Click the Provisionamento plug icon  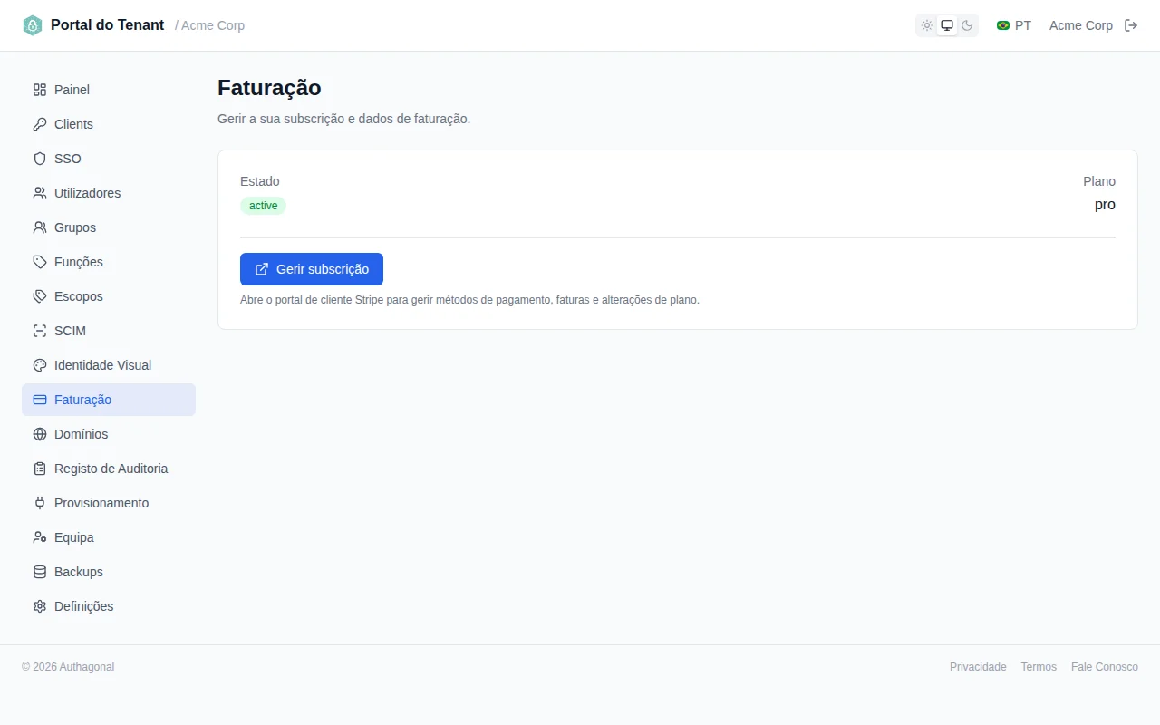tap(40, 503)
